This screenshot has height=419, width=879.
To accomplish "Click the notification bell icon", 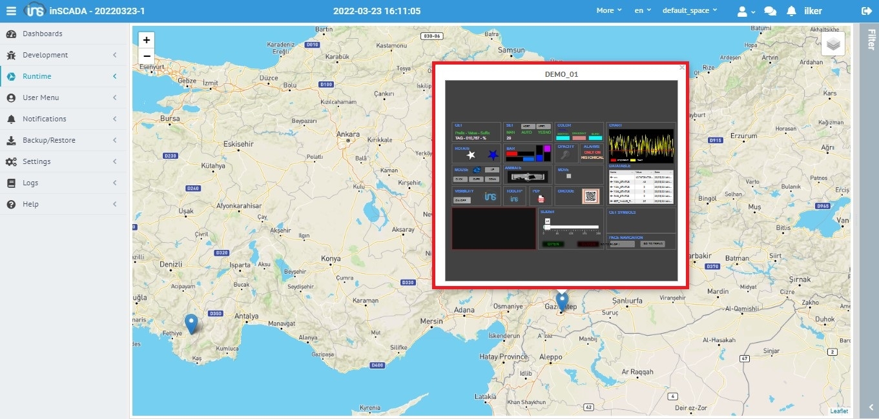I will pyautogui.click(x=791, y=11).
